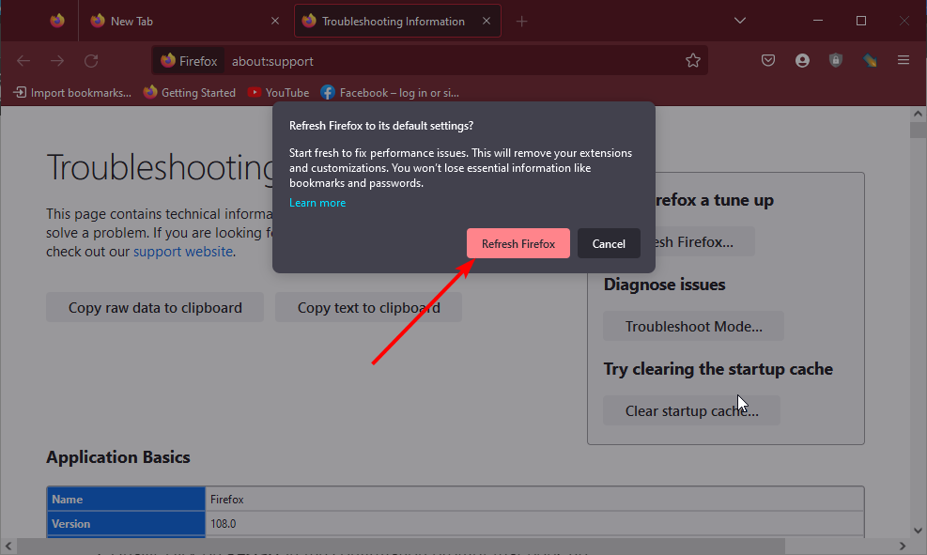Click the Firefox name value cell
Image resolution: width=927 pixels, height=555 pixels.
point(534,500)
